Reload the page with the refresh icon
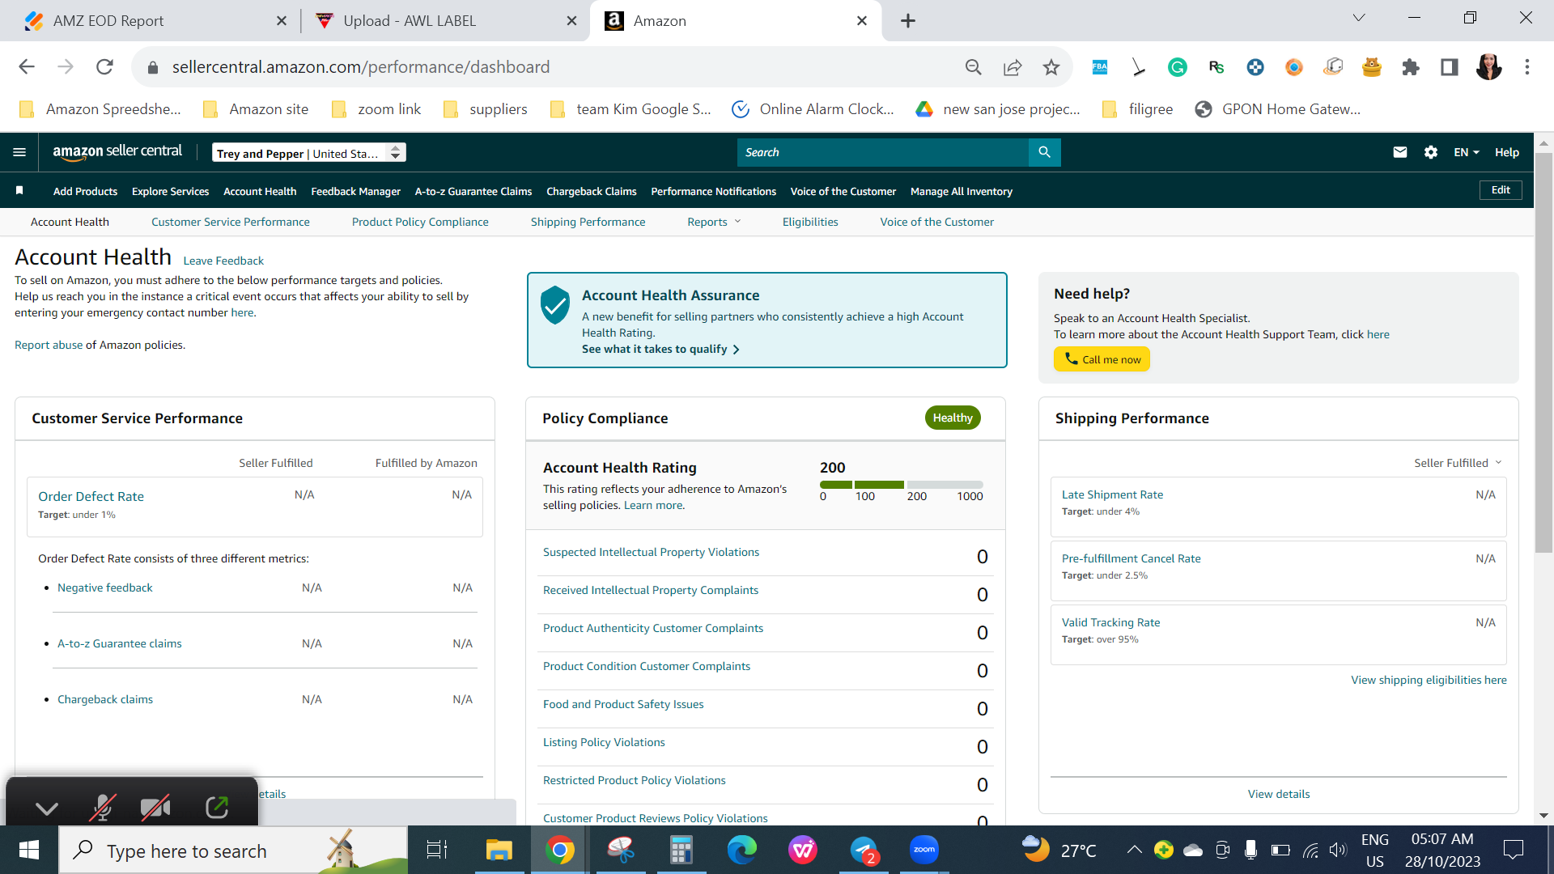 click(104, 67)
